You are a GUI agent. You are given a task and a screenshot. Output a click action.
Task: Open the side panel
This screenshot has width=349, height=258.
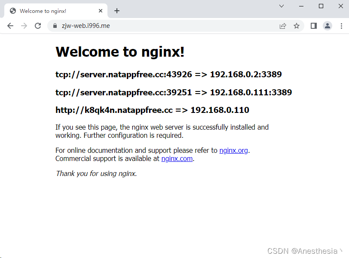(x=314, y=26)
